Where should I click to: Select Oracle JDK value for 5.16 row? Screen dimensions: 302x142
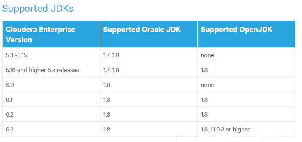point(149,70)
